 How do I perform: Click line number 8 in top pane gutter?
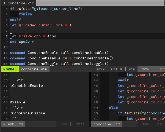(x=7, y=36)
